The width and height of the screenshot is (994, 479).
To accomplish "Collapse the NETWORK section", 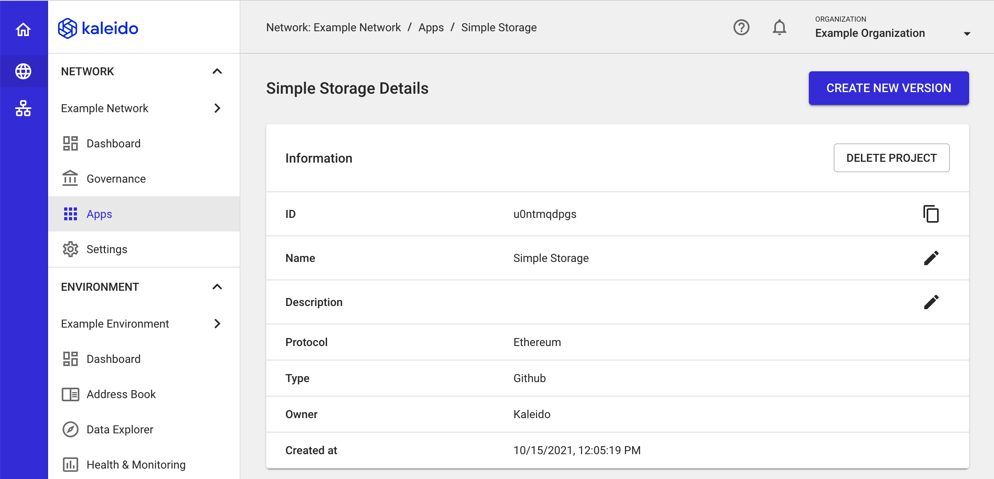I will (218, 71).
